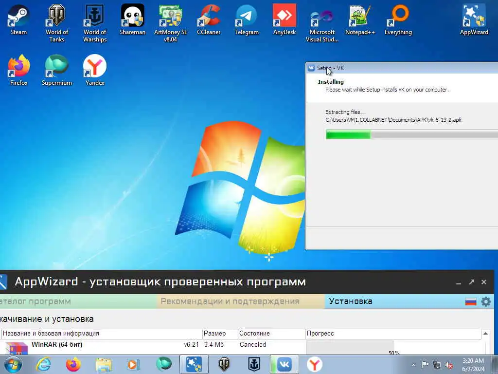Show hidden system tray icons

pyautogui.click(x=413, y=365)
